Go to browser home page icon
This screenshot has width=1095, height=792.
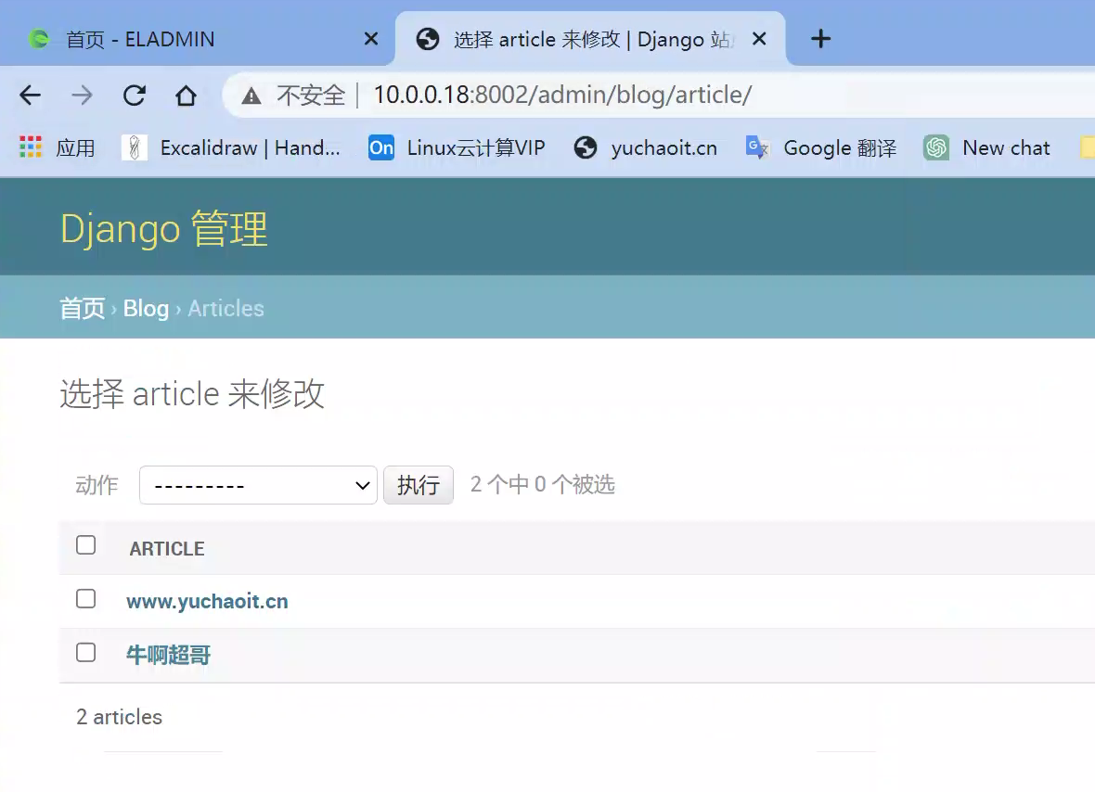click(187, 95)
